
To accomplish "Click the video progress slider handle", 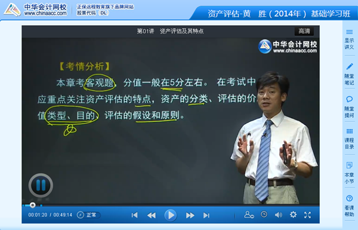I will [33, 205].
